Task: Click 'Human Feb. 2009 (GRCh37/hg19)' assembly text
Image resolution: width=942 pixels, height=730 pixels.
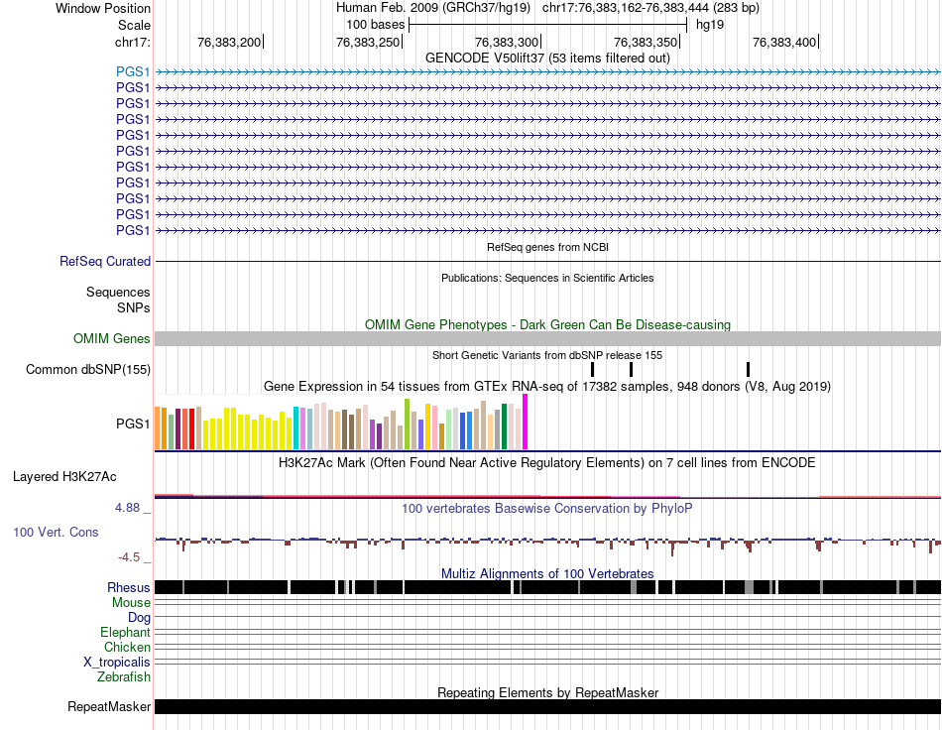Action: [x=433, y=8]
